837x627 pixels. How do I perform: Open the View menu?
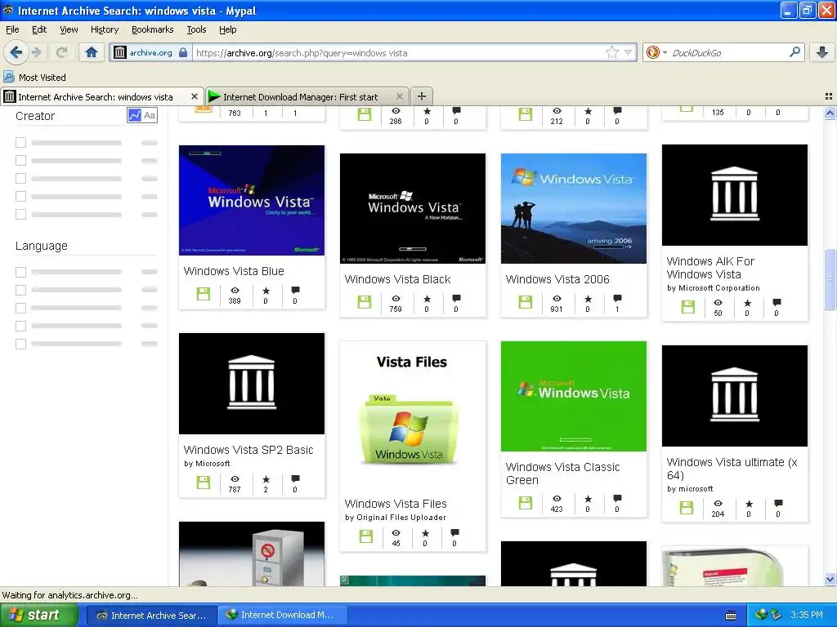click(x=69, y=29)
